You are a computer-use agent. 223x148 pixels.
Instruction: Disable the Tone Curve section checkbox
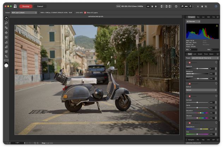[x=189, y=84]
